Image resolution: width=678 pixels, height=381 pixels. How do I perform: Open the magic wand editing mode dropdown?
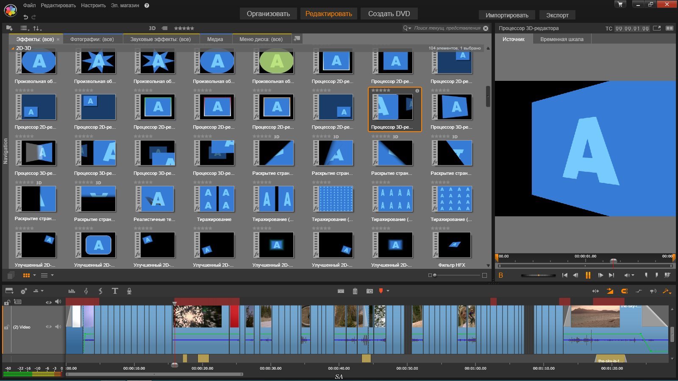[667, 291]
